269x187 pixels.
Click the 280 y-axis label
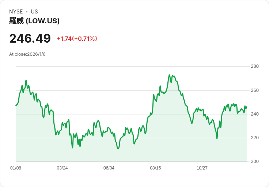point(254,66)
